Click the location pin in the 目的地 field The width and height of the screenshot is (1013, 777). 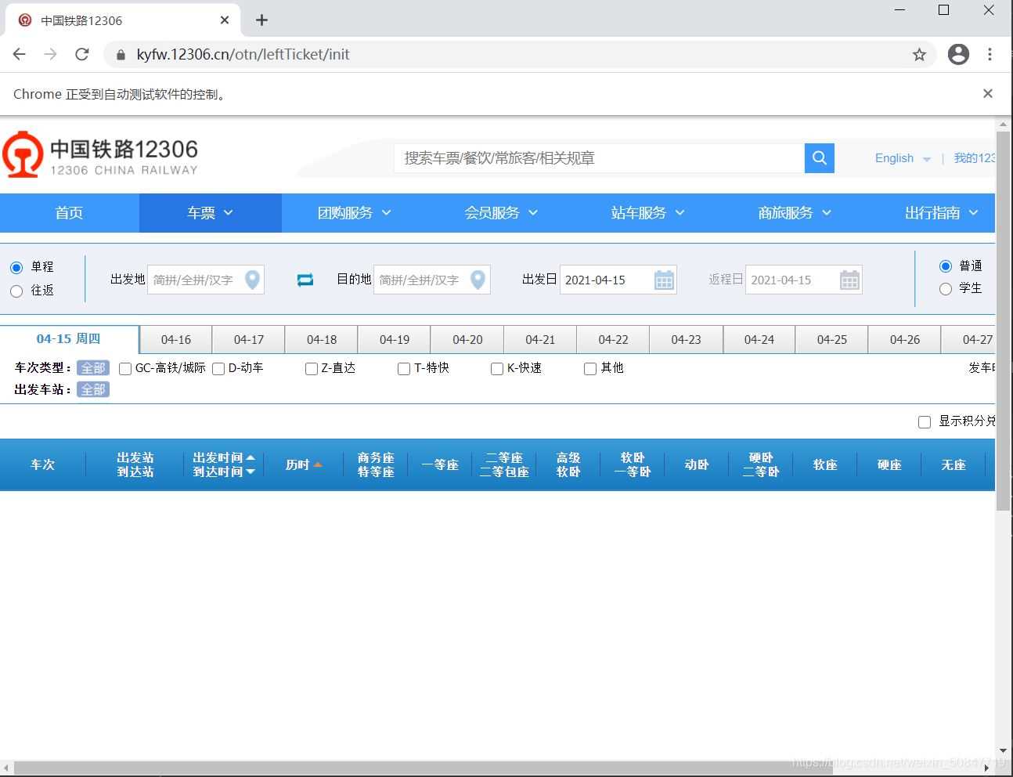coord(478,279)
